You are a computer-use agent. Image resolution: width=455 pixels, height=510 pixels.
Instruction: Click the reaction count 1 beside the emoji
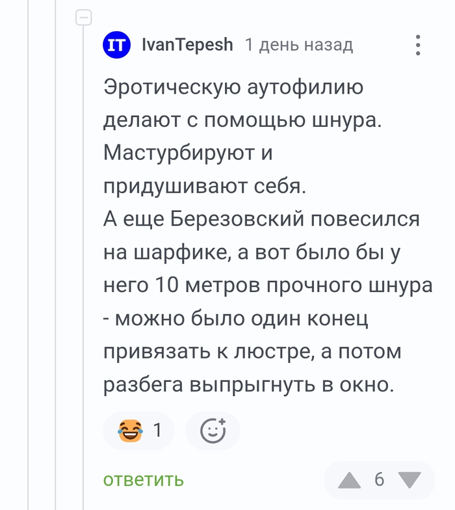pos(157,431)
